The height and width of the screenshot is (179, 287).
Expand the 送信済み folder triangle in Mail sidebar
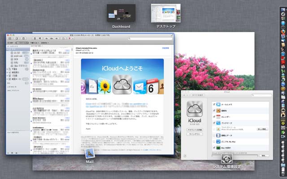coord(8,72)
